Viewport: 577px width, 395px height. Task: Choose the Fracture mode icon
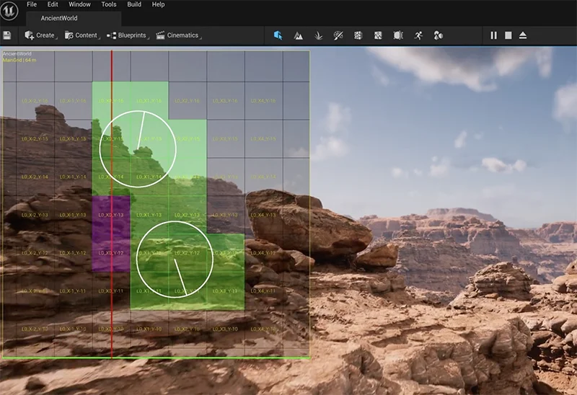click(378, 35)
